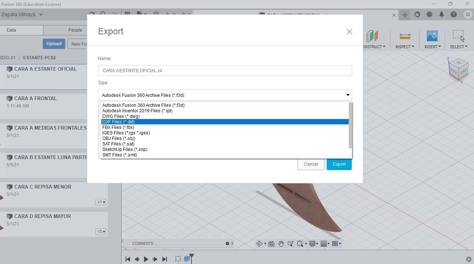Open the JZ user profile avatar
Viewport: 474px width, 264px height.
pos(468,14)
